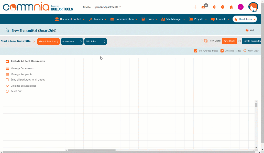Image resolution: width=264 pixels, height=153 pixels.
Task: Click the Create Transmittal button
Action: coord(251,41)
